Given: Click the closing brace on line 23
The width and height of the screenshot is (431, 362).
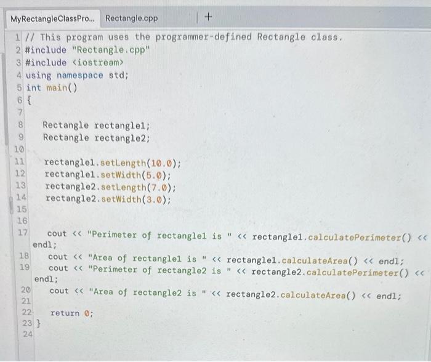Looking at the screenshot, I should (38, 323).
